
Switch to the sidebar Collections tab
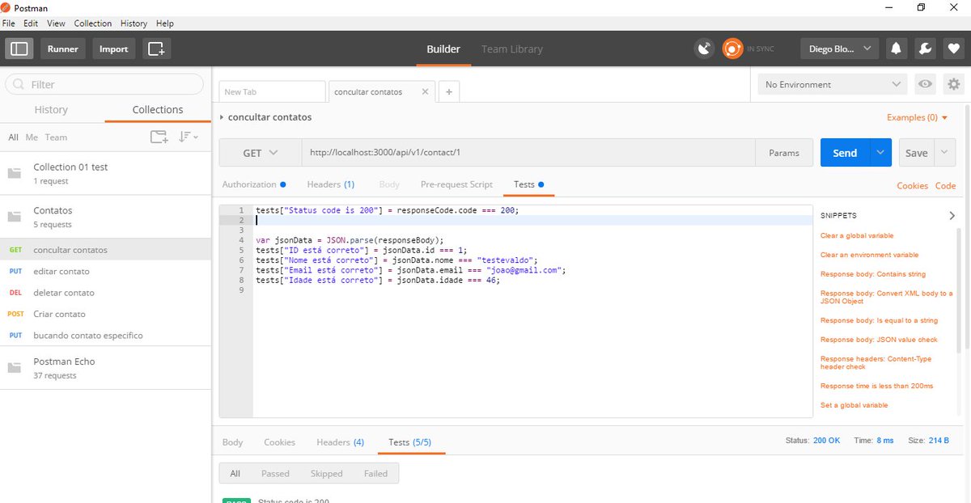(x=158, y=110)
